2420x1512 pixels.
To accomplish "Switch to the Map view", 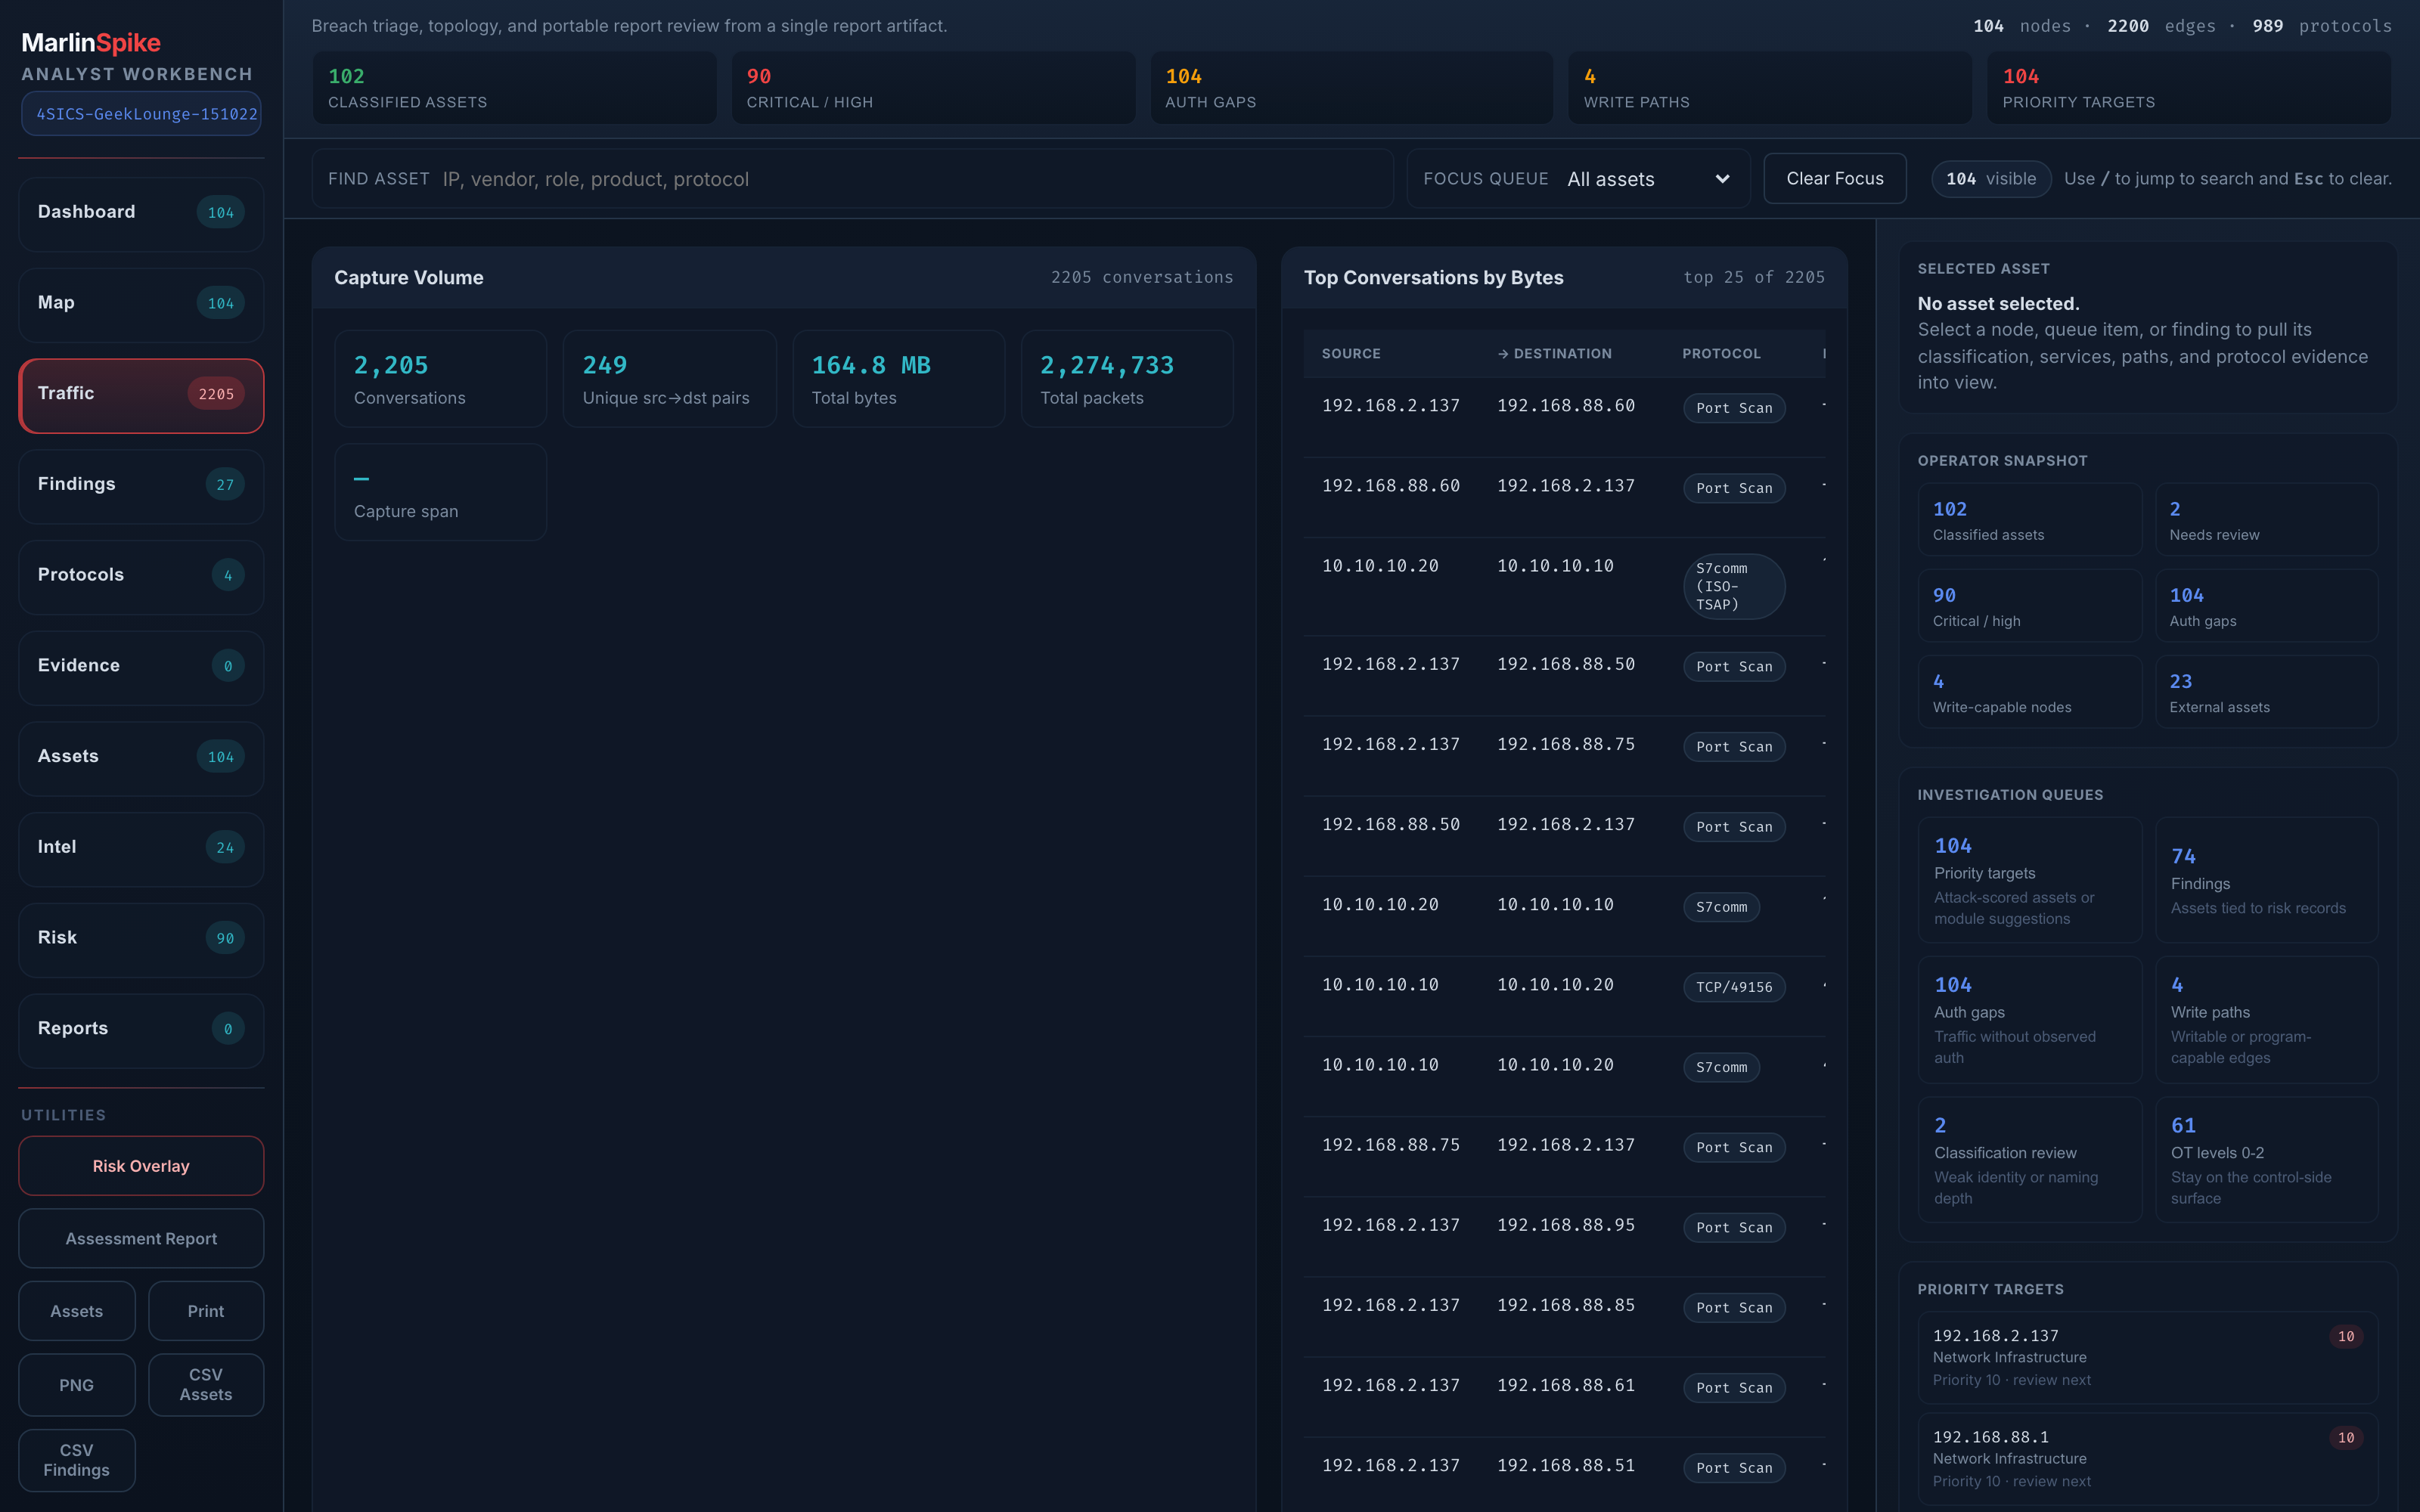I will (x=141, y=303).
